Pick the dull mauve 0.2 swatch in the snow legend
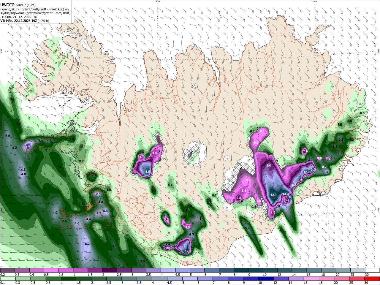The width and height of the screenshot is (380, 285). 7,270
